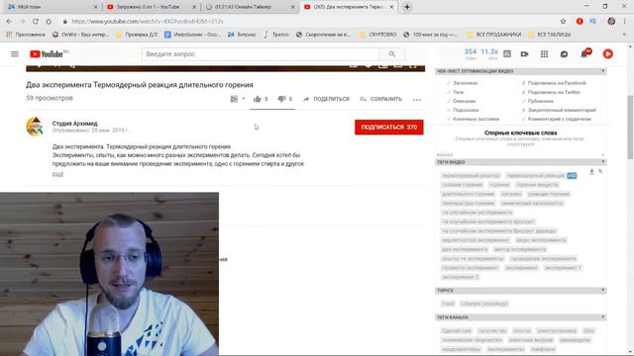Viewport: 634px width, 356px height.
Task: Click the 'эксперимент 2' tag
Action: click(x=460, y=277)
